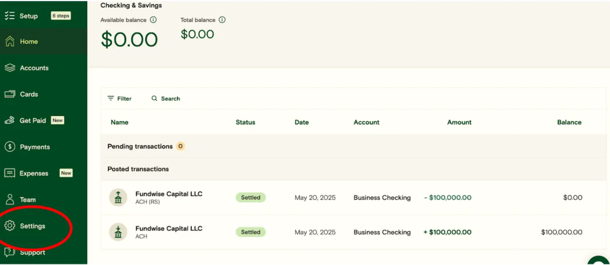Open the Setup checklist icon
This screenshot has width=610, height=265.
pos(10,16)
